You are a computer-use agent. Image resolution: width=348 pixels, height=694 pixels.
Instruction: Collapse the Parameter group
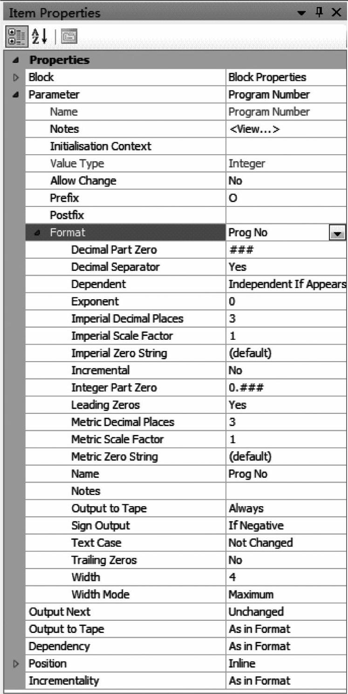tap(14, 95)
